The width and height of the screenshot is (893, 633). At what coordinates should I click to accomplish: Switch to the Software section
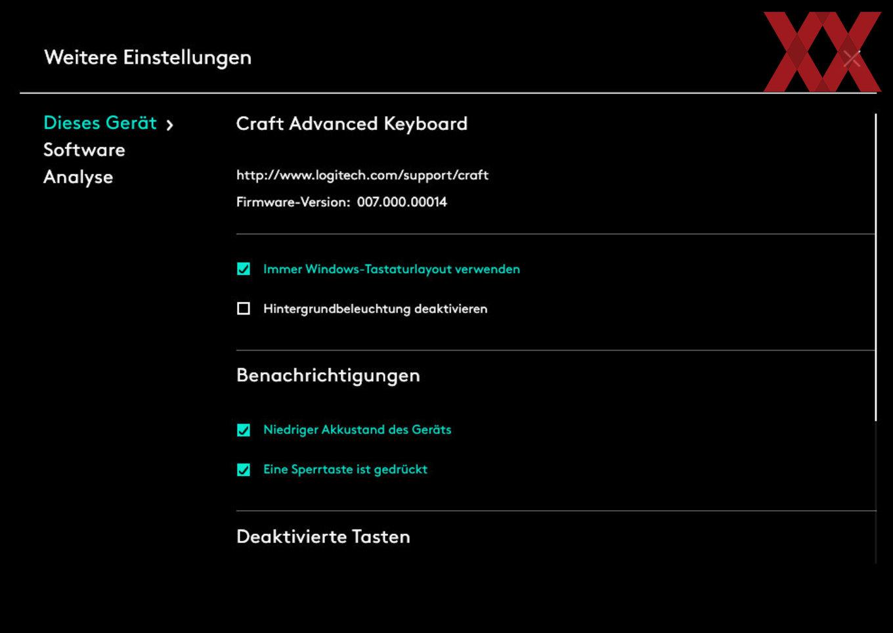pyautogui.click(x=84, y=150)
